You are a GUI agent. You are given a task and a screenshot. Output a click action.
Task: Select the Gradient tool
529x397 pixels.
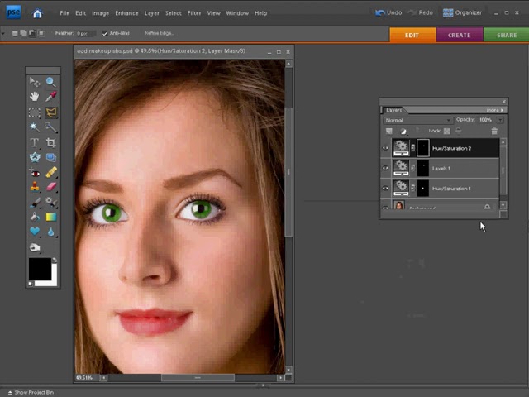point(51,217)
